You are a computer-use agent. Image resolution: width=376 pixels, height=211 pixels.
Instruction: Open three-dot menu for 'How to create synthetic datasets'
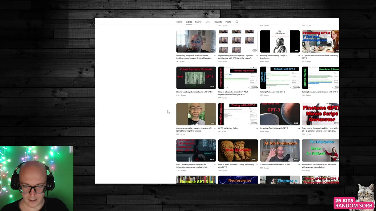point(215,92)
